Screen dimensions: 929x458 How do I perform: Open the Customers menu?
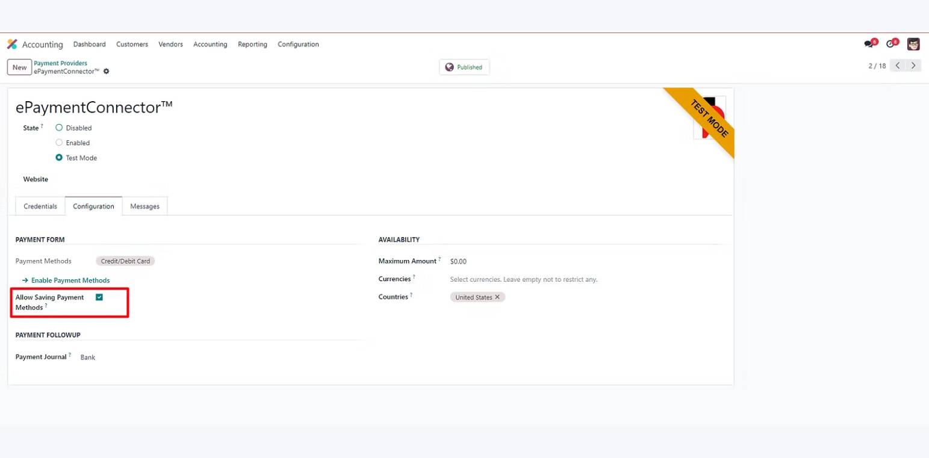coord(132,45)
